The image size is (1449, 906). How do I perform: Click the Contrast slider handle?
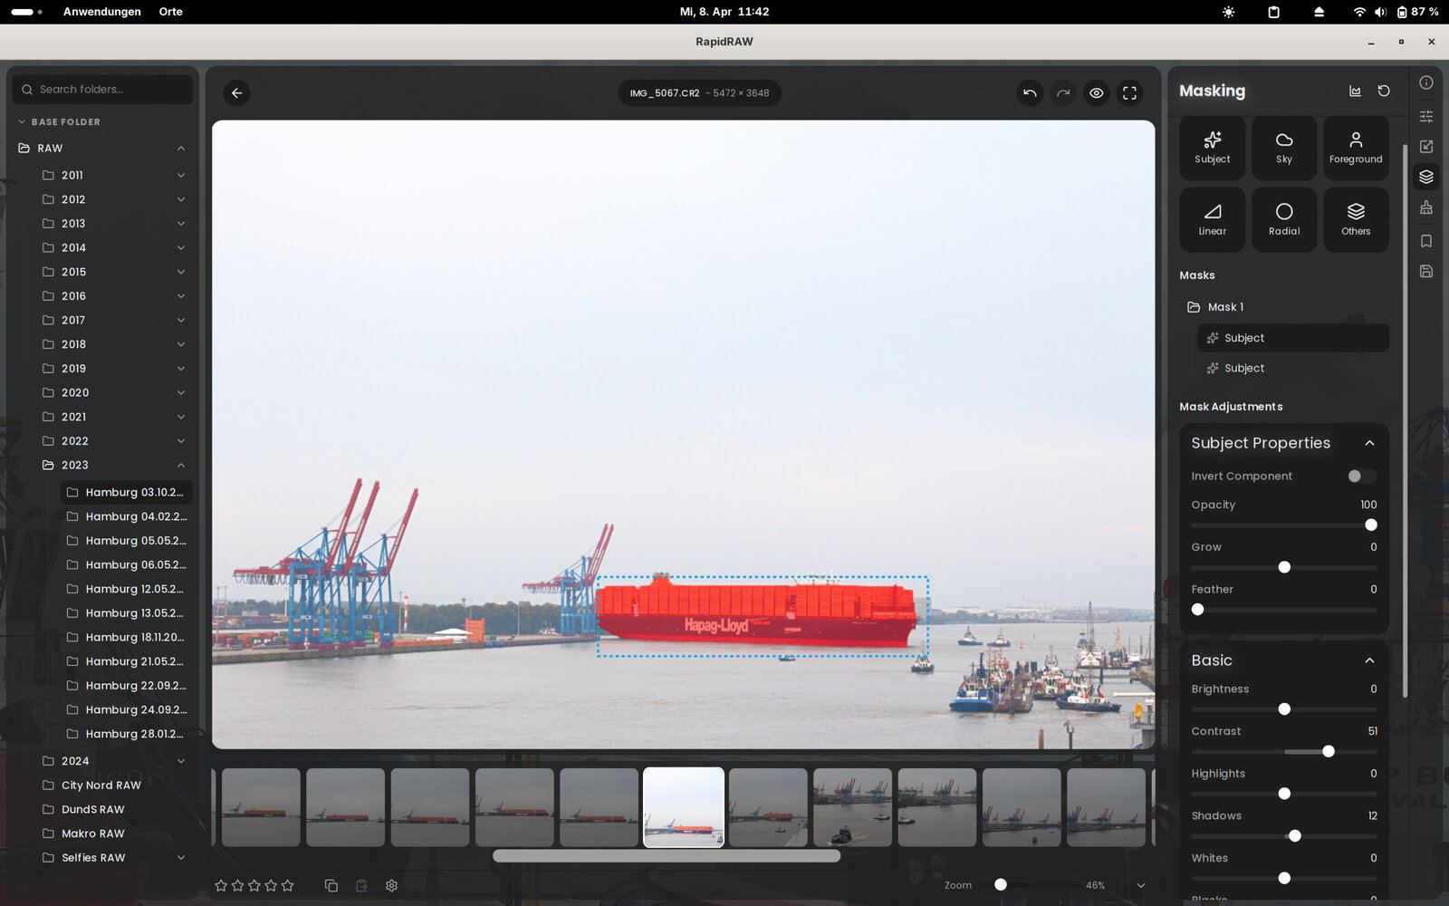[1328, 751]
